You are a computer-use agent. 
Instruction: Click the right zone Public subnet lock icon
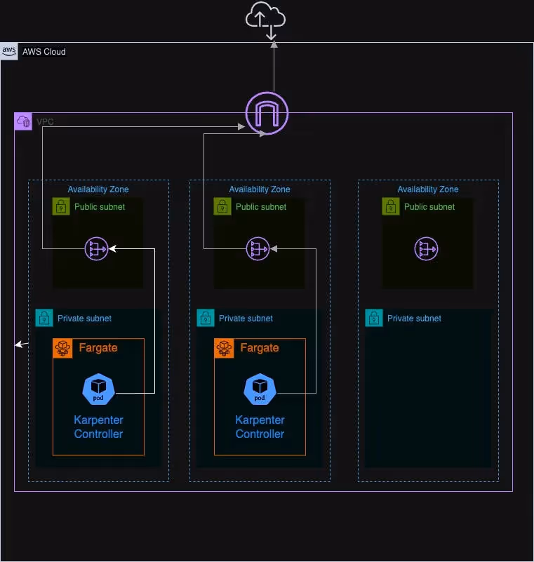click(x=391, y=206)
